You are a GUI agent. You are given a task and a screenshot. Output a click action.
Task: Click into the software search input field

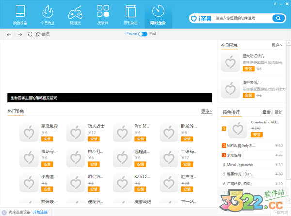(x=242, y=18)
